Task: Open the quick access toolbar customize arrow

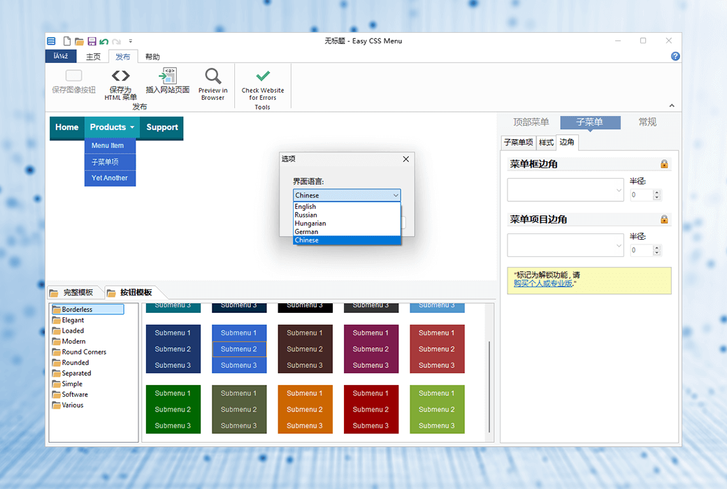Action: click(130, 41)
